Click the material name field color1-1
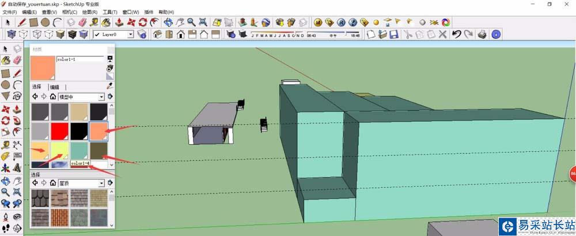This screenshot has height=236, width=576. 79,59
